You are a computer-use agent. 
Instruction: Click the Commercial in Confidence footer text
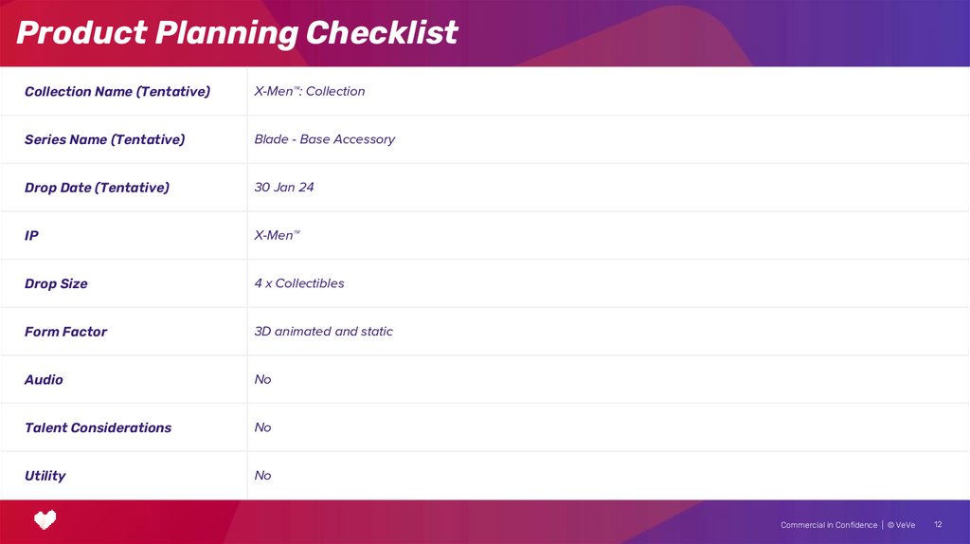(x=829, y=525)
